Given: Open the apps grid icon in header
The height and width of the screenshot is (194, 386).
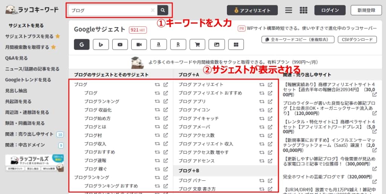Looking at the screenshot, I should click(x=303, y=10).
